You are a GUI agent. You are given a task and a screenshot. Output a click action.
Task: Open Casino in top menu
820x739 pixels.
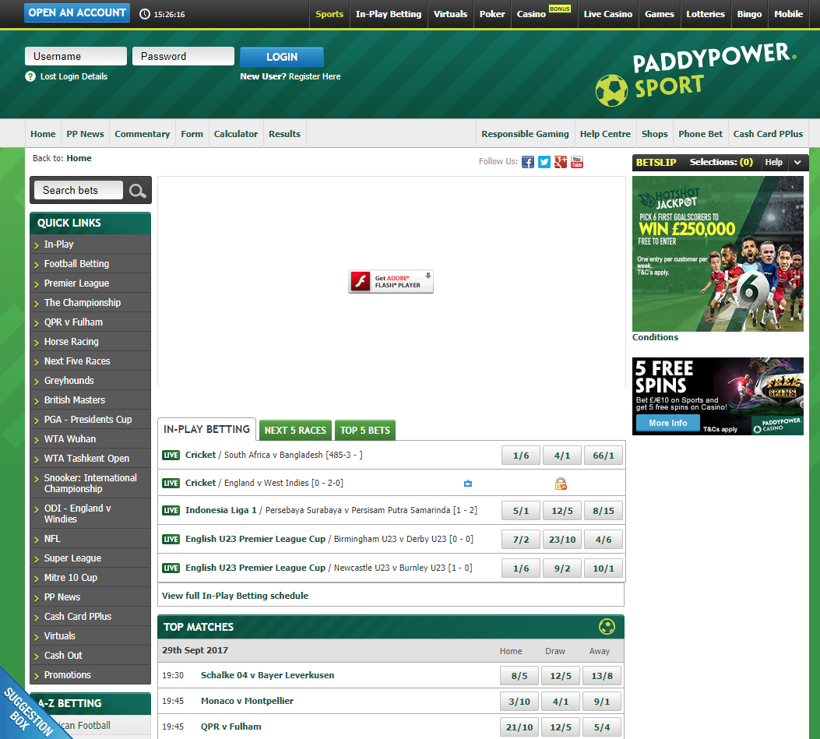click(531, 14)
